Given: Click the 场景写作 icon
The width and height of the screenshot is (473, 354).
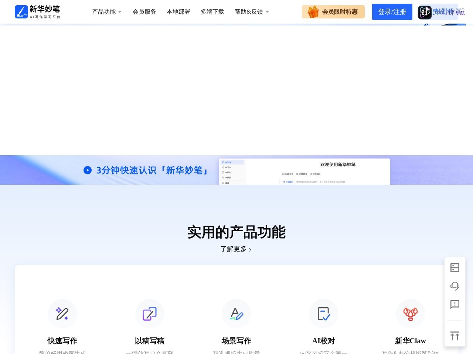Looking at the screenshot, I should [236, 314].
